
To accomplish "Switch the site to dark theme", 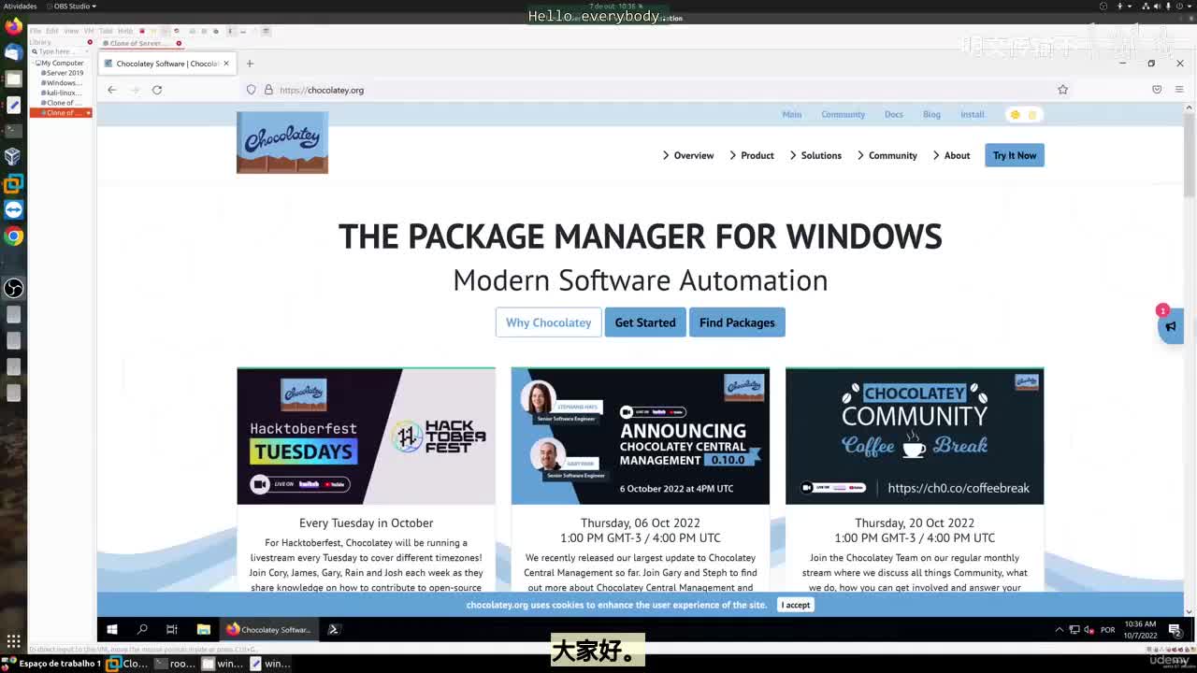I will pyautogui.click(x=1032, y=115).
